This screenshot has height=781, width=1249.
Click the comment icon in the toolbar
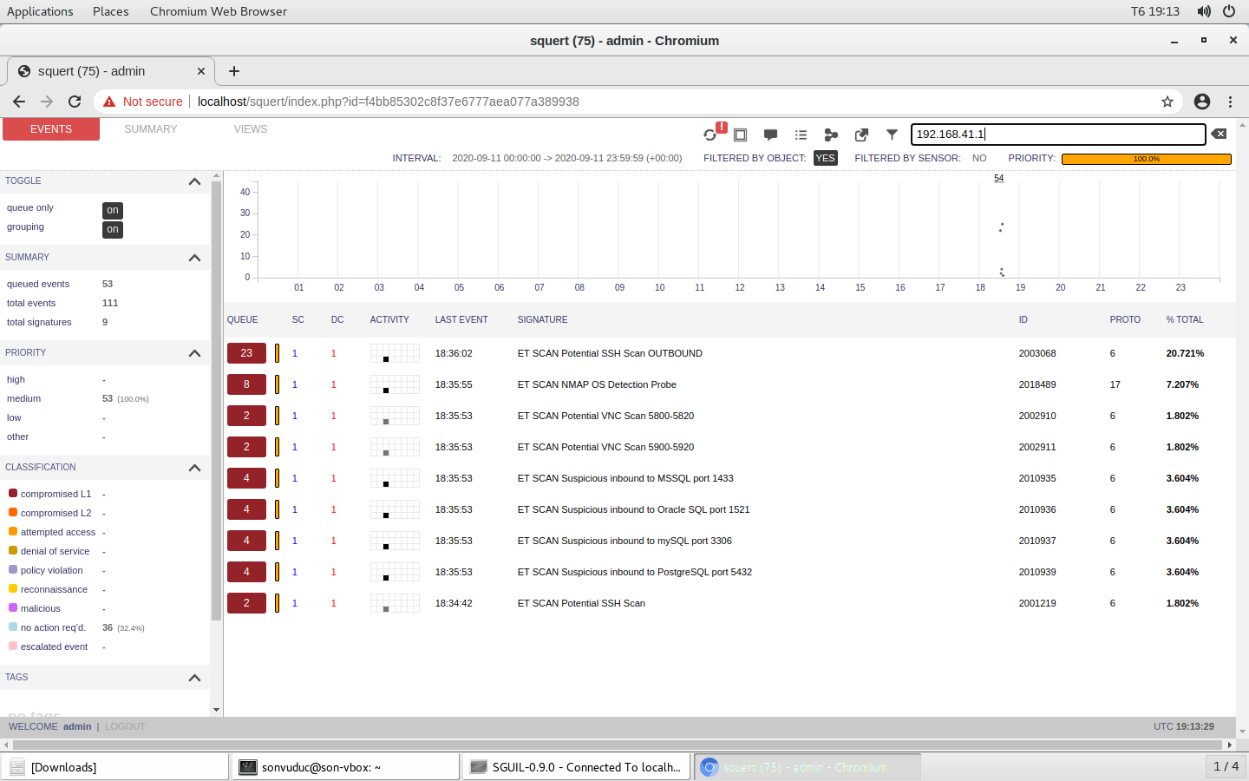tap(770, 135)
